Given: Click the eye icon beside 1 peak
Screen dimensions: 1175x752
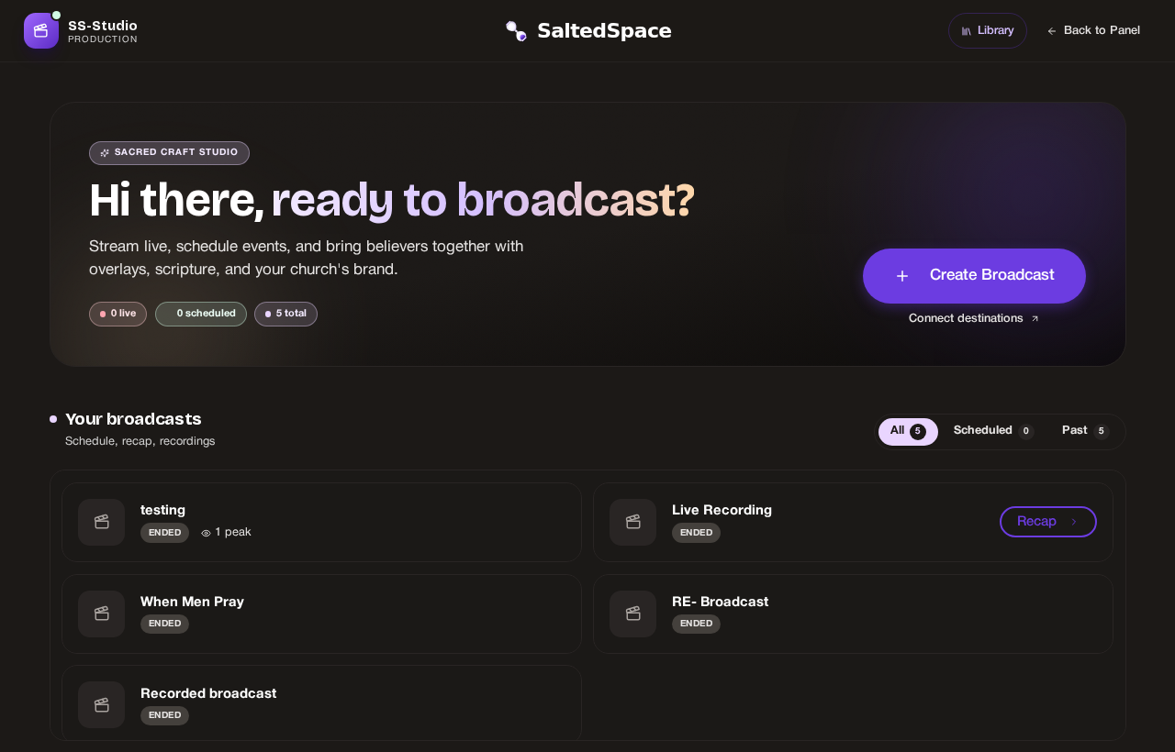Looking at the screenshot, I should click(206, 533).
